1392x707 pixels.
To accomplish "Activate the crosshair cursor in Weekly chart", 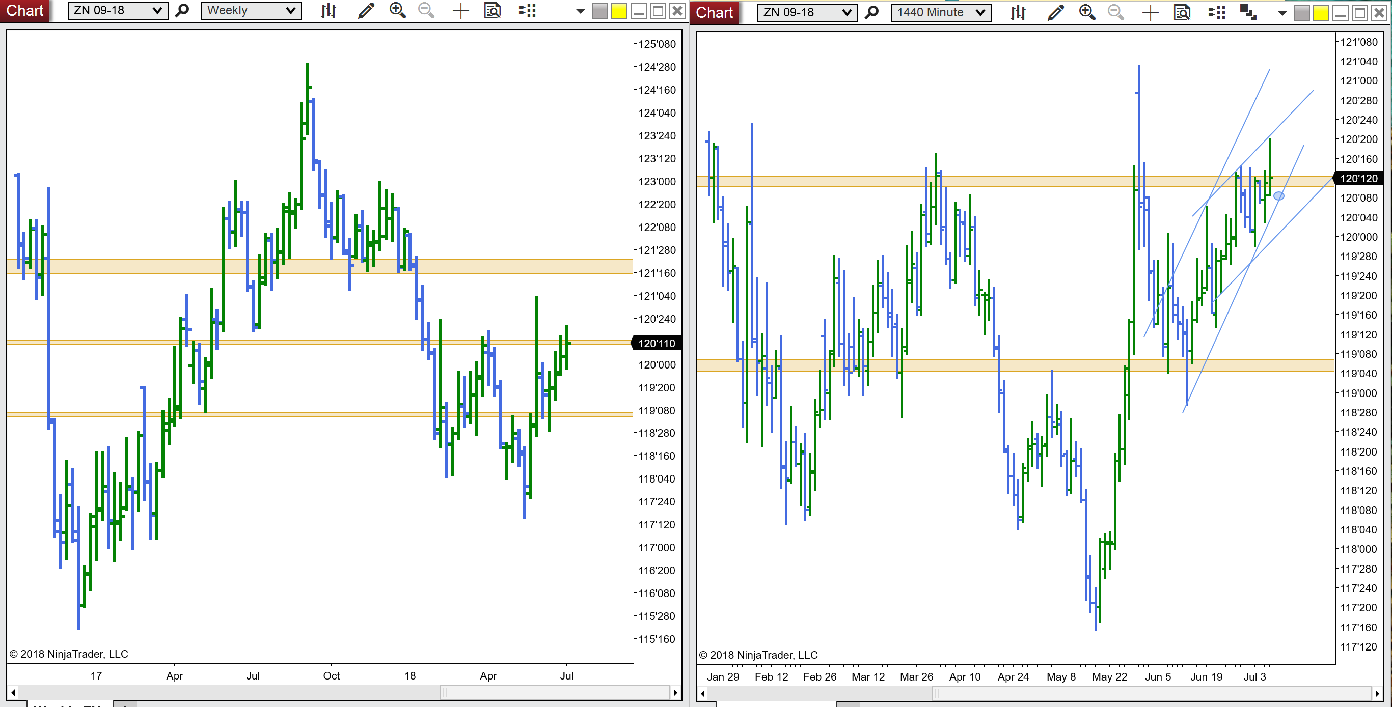I will coord(460,11).
